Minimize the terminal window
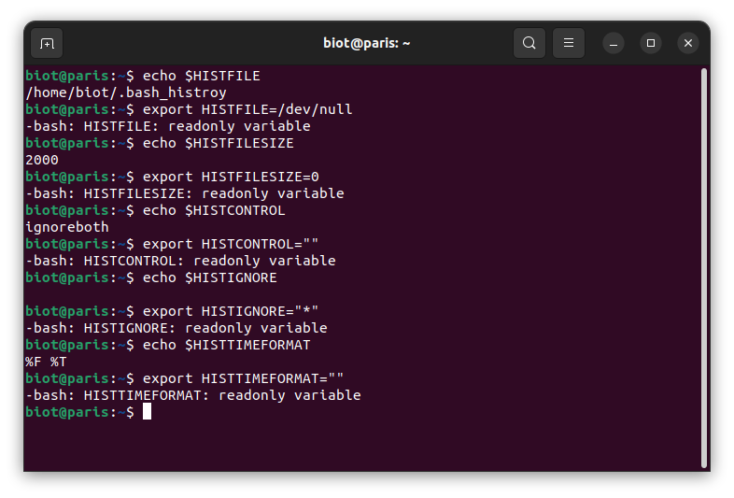This screenshot has width=734, height=498. [x=614, y=43]
